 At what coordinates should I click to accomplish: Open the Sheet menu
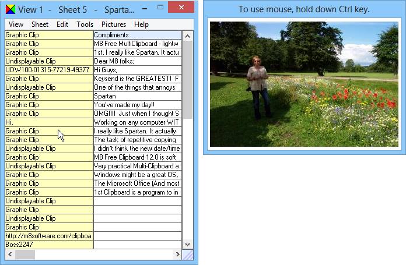[x=40, y=24]
